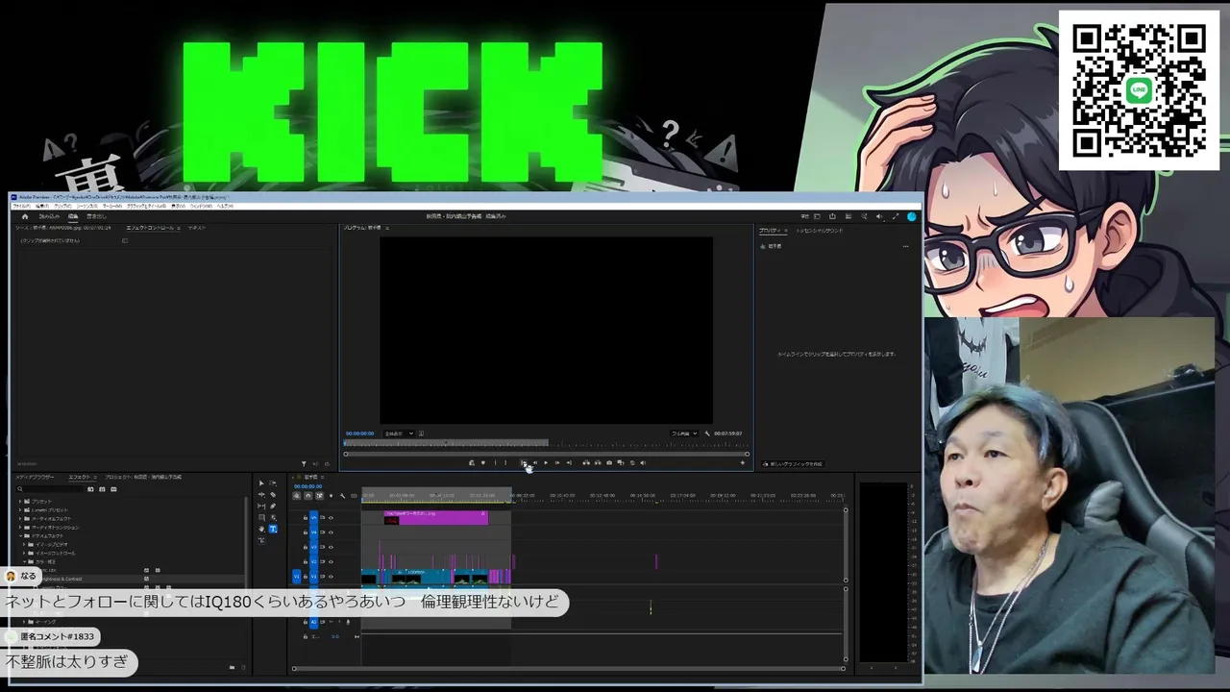This screenshot has width=1230, height=692.
Task: Toggle visibility eye for track V1
Action: coord(332,577)
